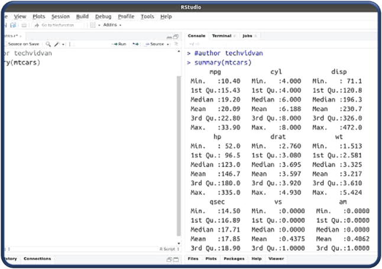Minimize the lower-left History pane

tap(169, 260)
